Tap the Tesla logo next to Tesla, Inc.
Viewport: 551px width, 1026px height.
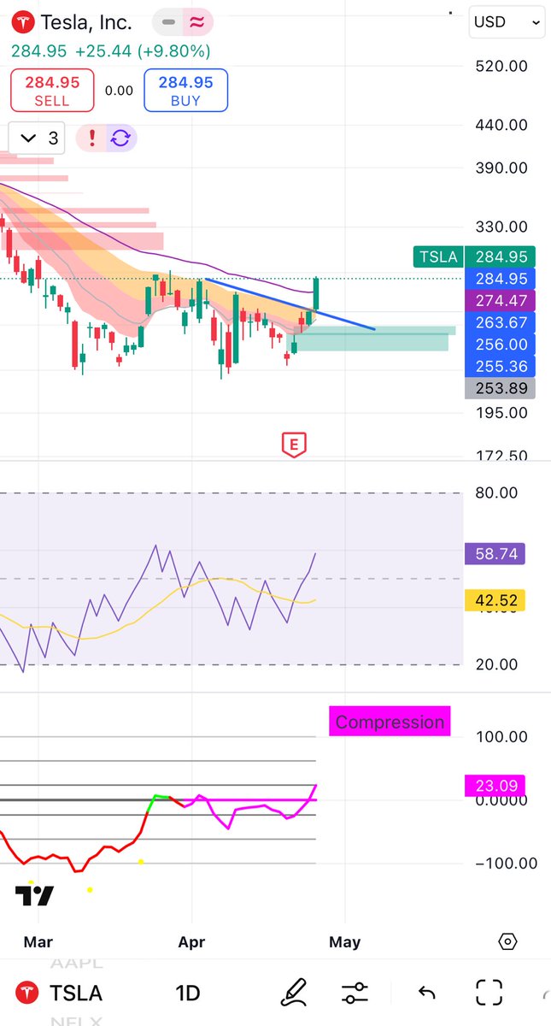tap(24, 22)
